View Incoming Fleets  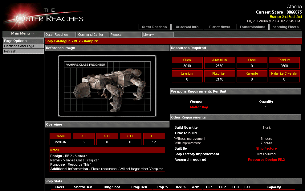285,27
